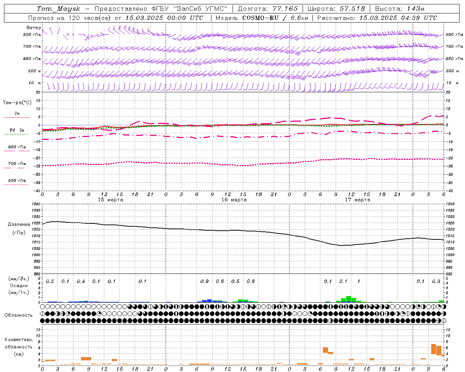Click the Осадки panel label
This screenshot has width=465, height=372.
click(x=19, y=286)
